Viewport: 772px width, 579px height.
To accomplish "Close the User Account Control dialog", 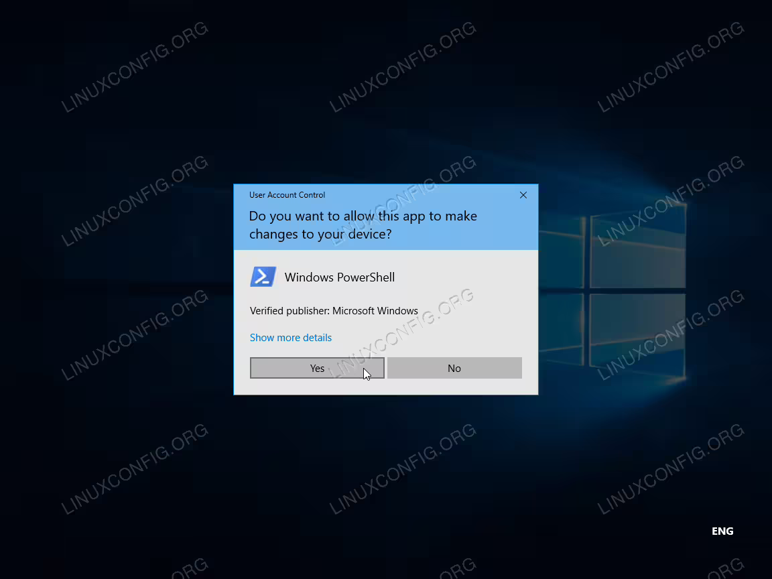I will click(x=523, y=195).
